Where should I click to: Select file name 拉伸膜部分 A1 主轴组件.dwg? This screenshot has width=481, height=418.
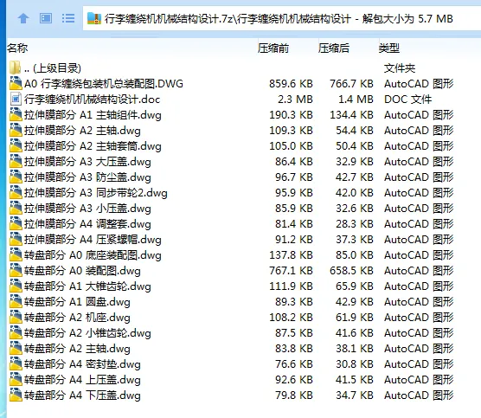(93, 115)
